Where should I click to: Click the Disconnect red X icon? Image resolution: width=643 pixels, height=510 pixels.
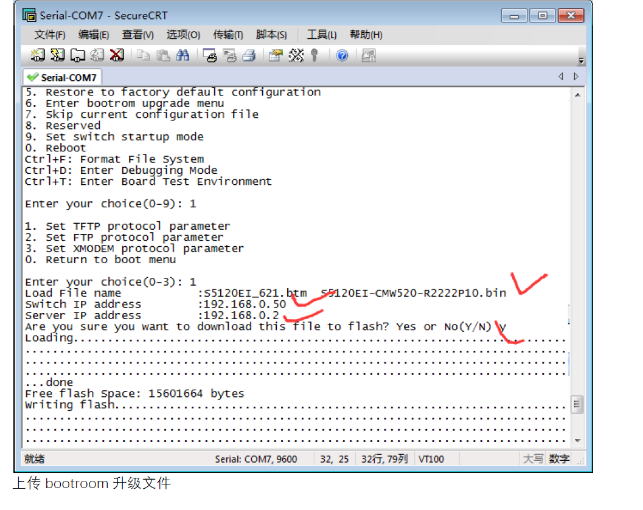click(x=117, y=55)
